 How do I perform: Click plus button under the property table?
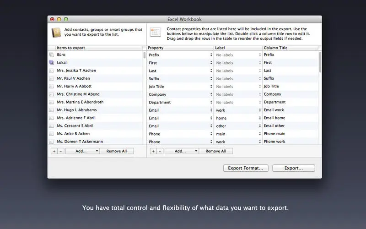(x=153, y=151)
